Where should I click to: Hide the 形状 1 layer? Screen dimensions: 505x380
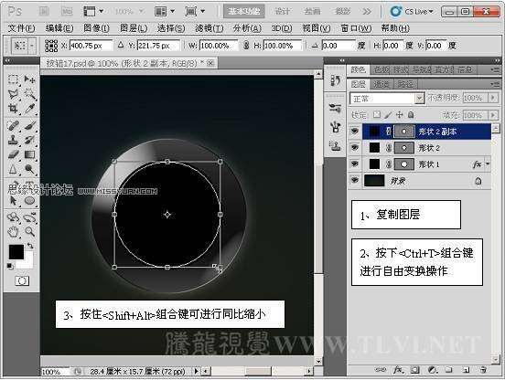(x=355, y=164)
